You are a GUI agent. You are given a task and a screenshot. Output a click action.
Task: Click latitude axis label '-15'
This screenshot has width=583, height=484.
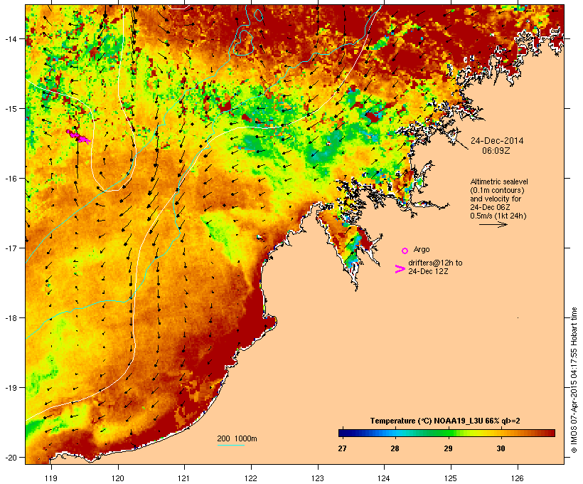(10, 109)
